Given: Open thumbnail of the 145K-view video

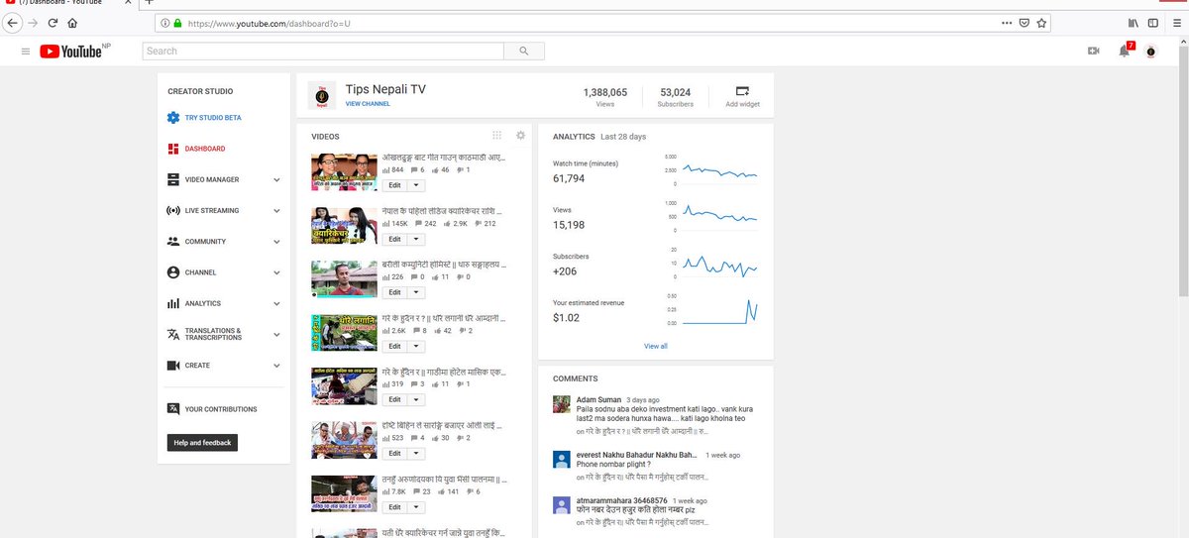Looking at the screenshot, I should click(x=343, y=226).
